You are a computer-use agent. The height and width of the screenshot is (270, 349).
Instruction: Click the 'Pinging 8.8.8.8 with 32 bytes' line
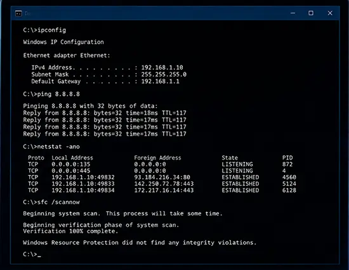(90, 106)
